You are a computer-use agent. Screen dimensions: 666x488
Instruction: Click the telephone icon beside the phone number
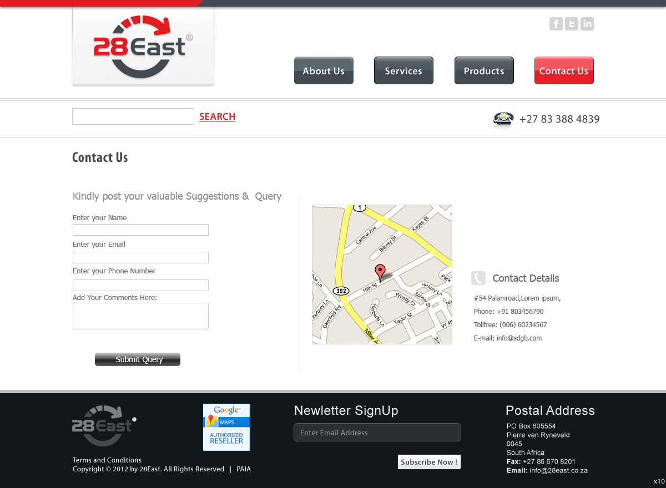pyautogui.click(x=503, y=119)
